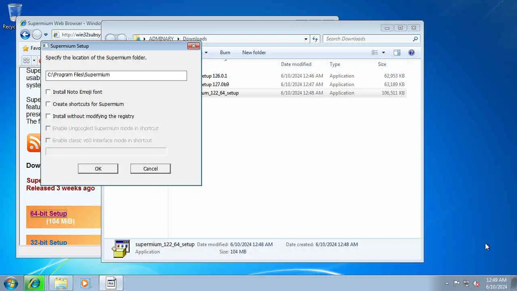Close the Supermium Setup dialog
The width and height of the screenshot is (517, 291).
[193, 46]
